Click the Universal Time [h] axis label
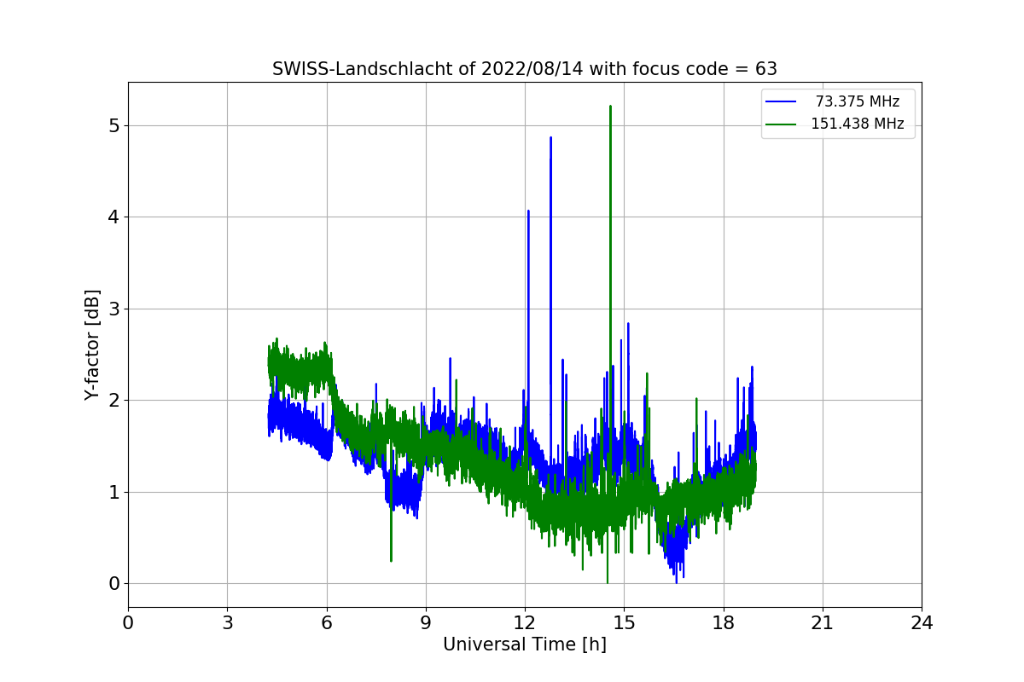Screen dimensions: 1024x682 [524, 644]
